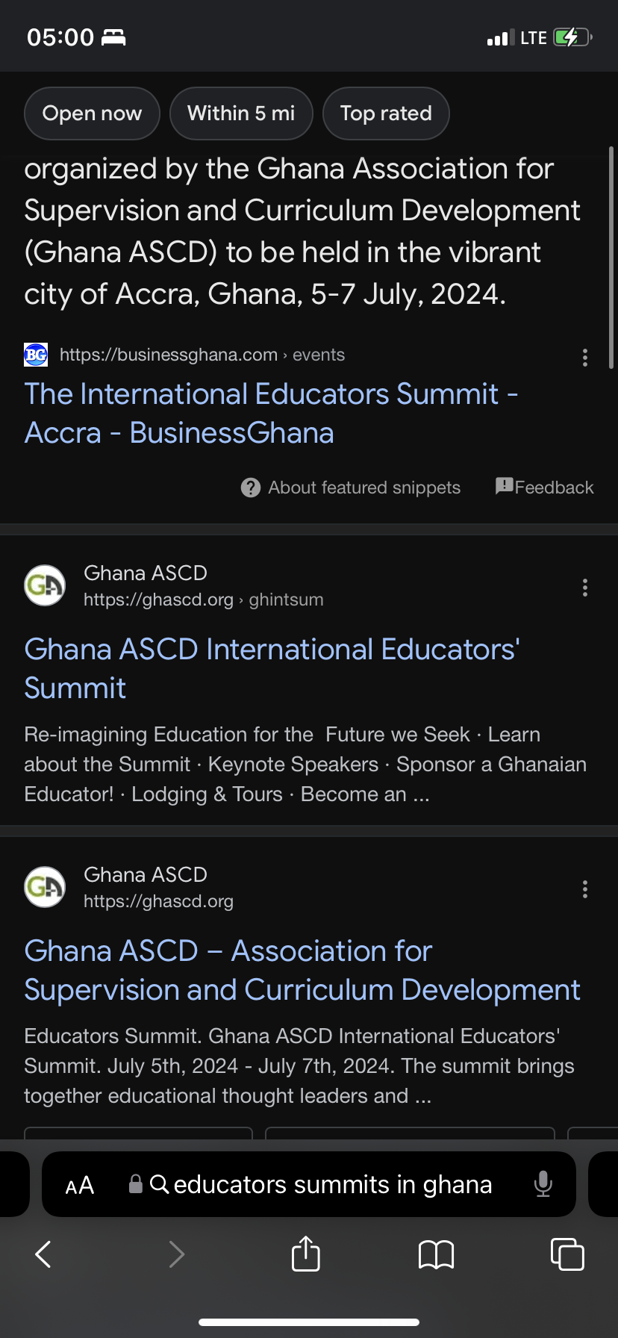
Task: Click the Feedback button
Action: pyautogui.click(x=545, y=488)
